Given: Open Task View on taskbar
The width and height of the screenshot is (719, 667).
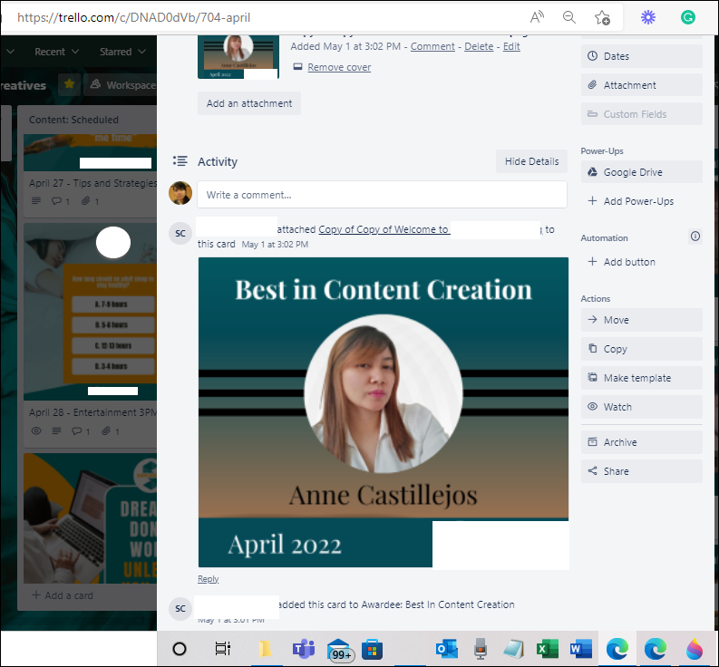Looking at the screenshot, I should 222,649.
